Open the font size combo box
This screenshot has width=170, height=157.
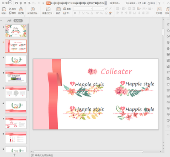click(98, 9)
